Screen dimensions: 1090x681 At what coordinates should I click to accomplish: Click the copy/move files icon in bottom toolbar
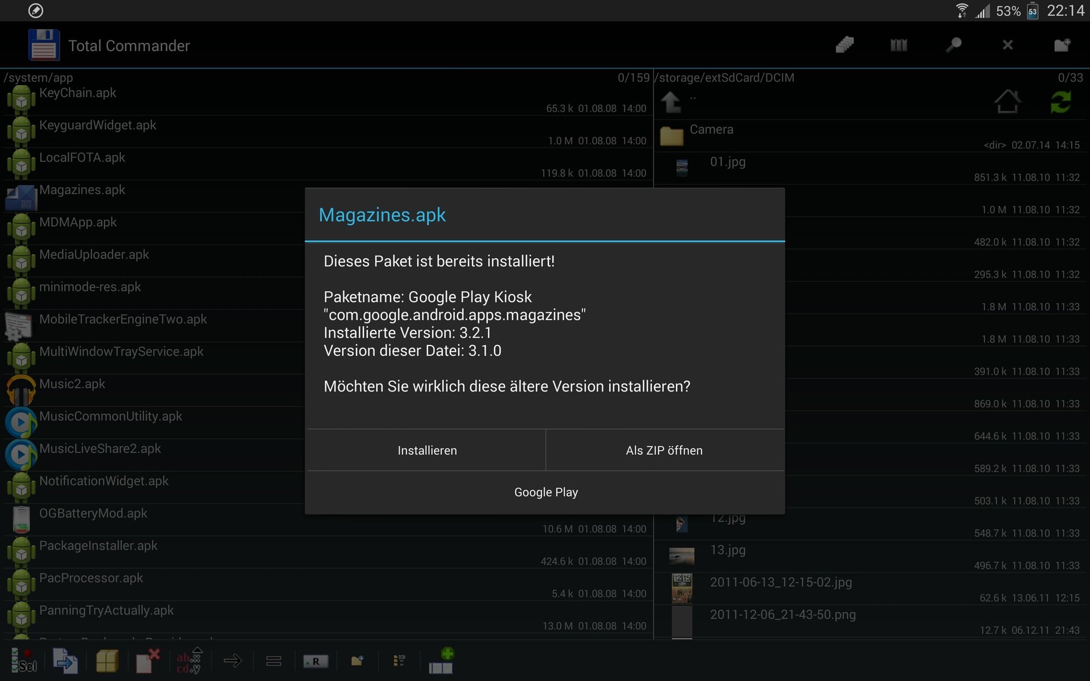point(65,661)
